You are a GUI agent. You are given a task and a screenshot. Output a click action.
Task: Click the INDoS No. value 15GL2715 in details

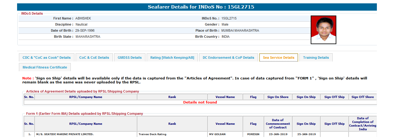(229, 18)
